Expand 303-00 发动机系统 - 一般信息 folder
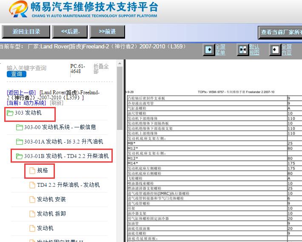302x242 pixels. [60, 127]
